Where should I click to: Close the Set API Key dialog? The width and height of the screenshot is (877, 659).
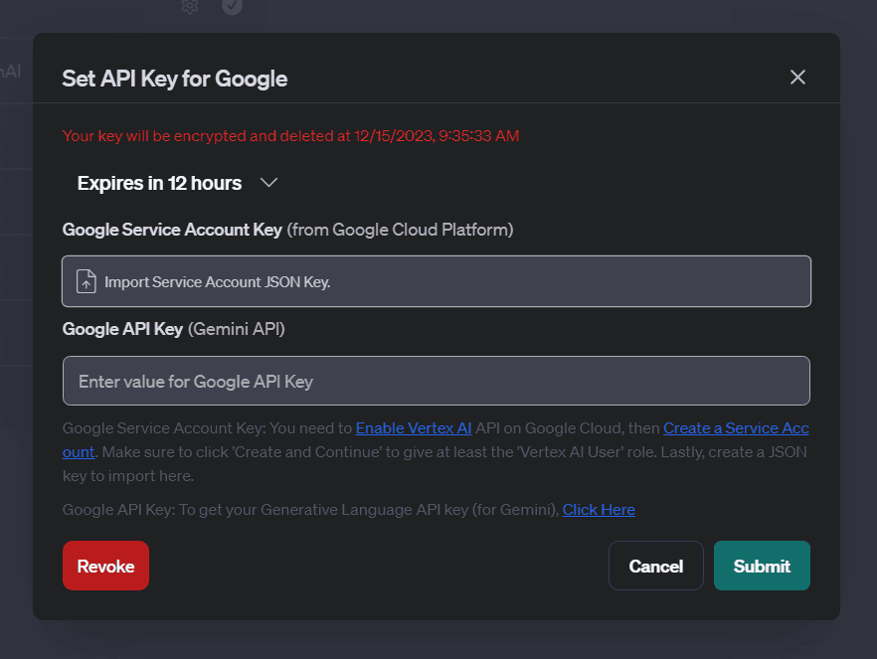click(797, 78)
